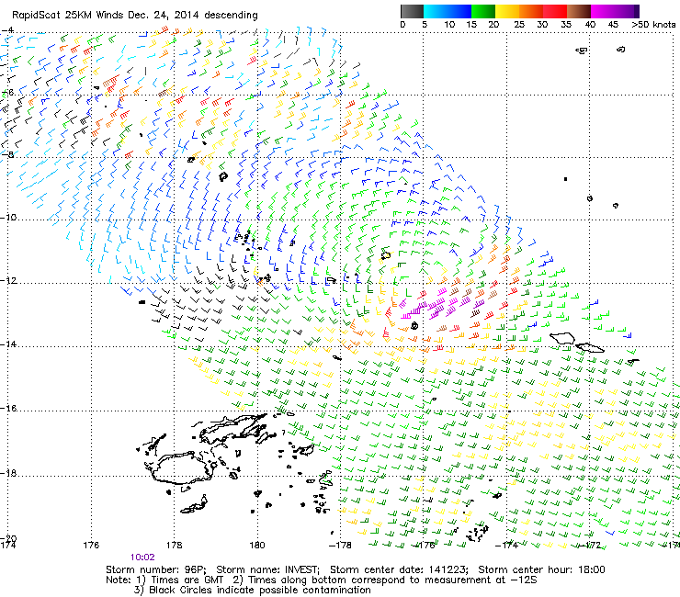680x597 pixels.
Task: Click the ">50 knots" legend label
Action: pos(653,25)
